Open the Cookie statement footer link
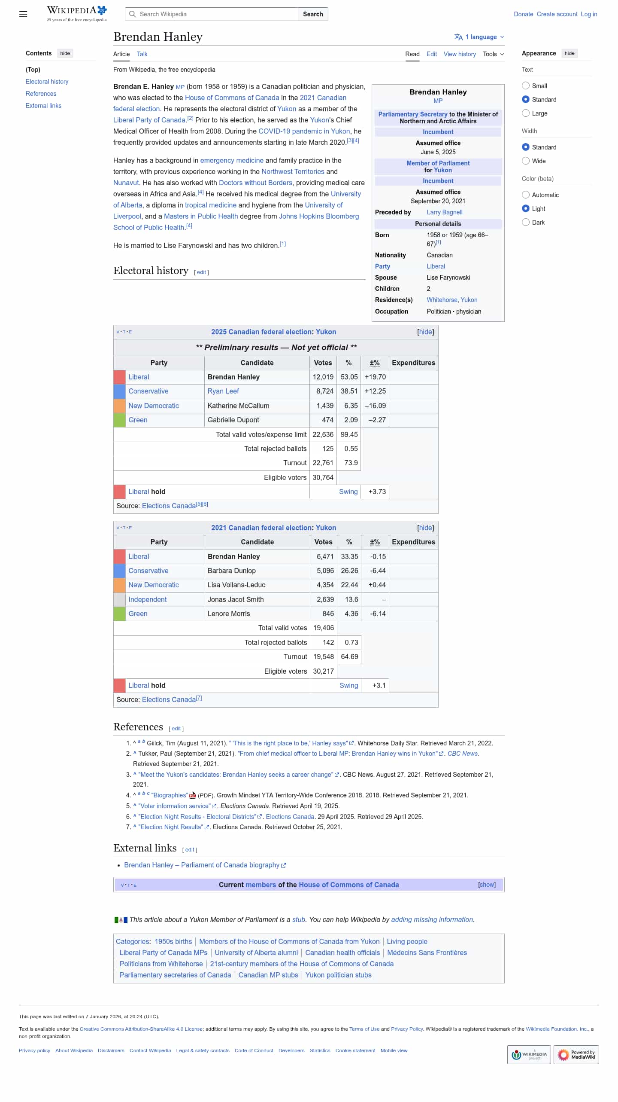This screenshot has height=1102, width=618. coord(355,1051)
